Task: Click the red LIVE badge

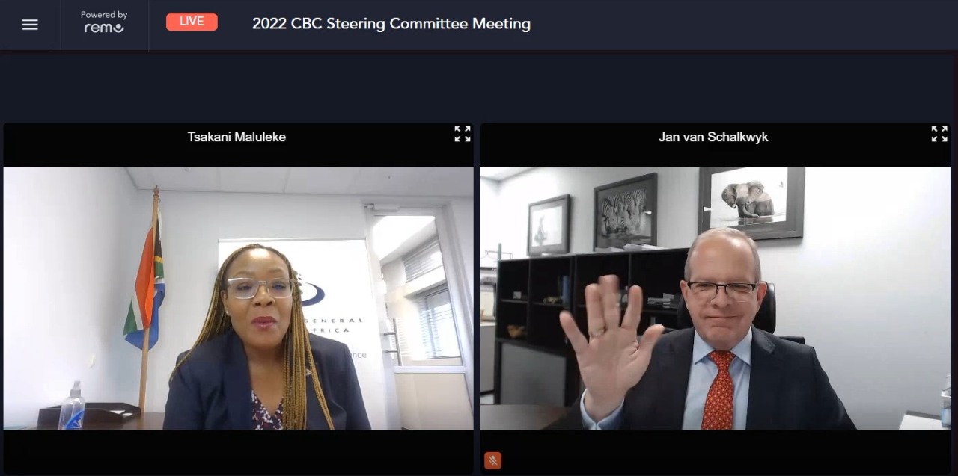Action: pos(192,22)
